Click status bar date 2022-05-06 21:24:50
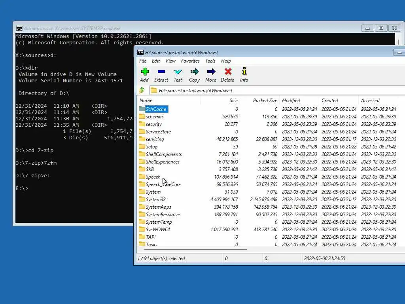 click(x=324, y=258)
